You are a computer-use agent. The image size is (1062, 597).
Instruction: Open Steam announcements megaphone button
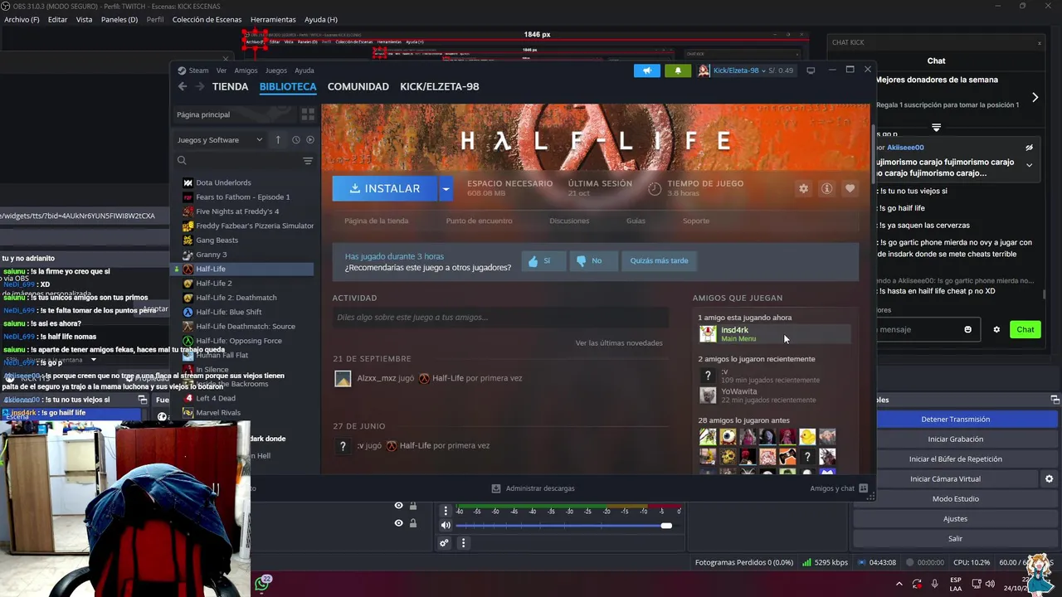pos(647,70)
